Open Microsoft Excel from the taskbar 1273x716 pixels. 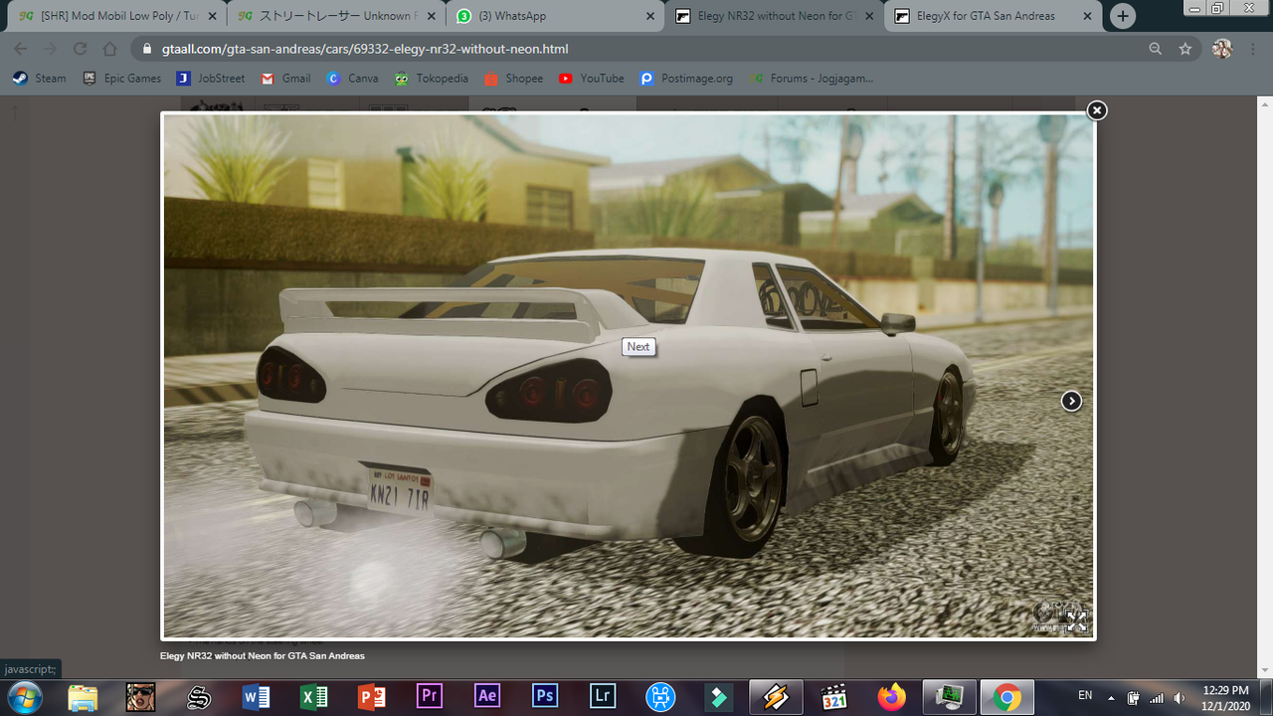coord(313,696)
